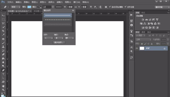The height and width of the screenshot is (97, 170).
Task: Open the 角点 corners dropdown
Action: 69,38
